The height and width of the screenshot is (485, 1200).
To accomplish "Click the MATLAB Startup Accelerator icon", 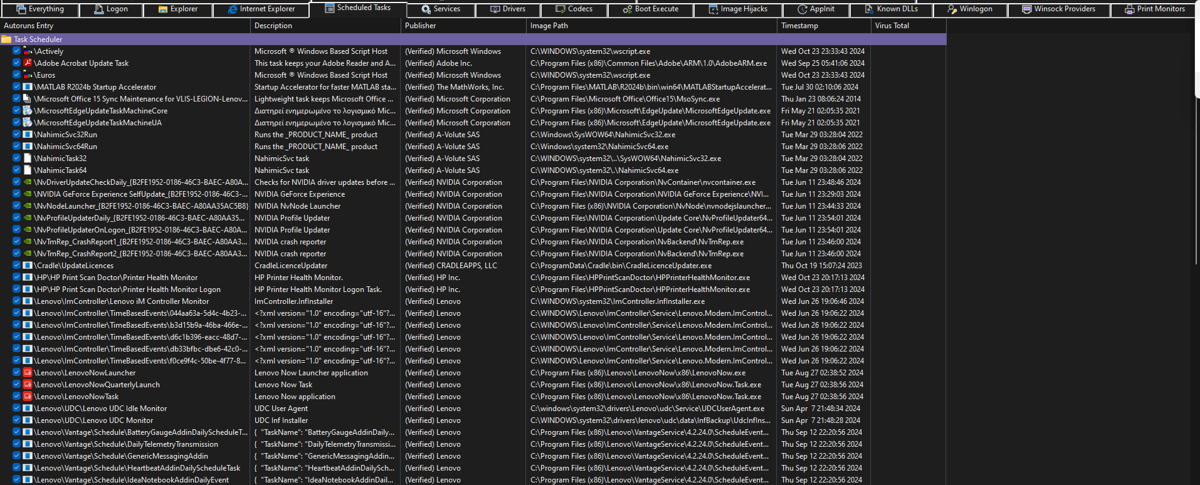I will [x=28, y=87].
